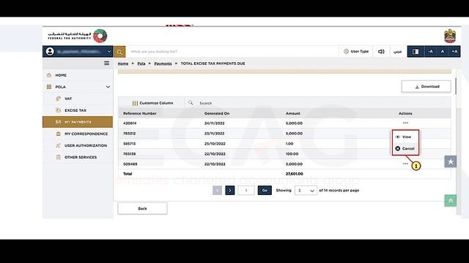Screen dimensions: 469x263
Task: Go to previous page arrow
Action: 217,190
